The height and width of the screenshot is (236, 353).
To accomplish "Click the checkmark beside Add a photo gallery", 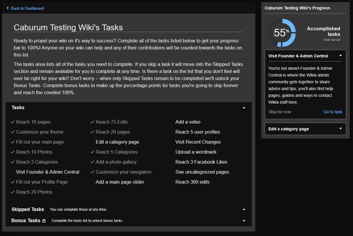I will point(92,162).
